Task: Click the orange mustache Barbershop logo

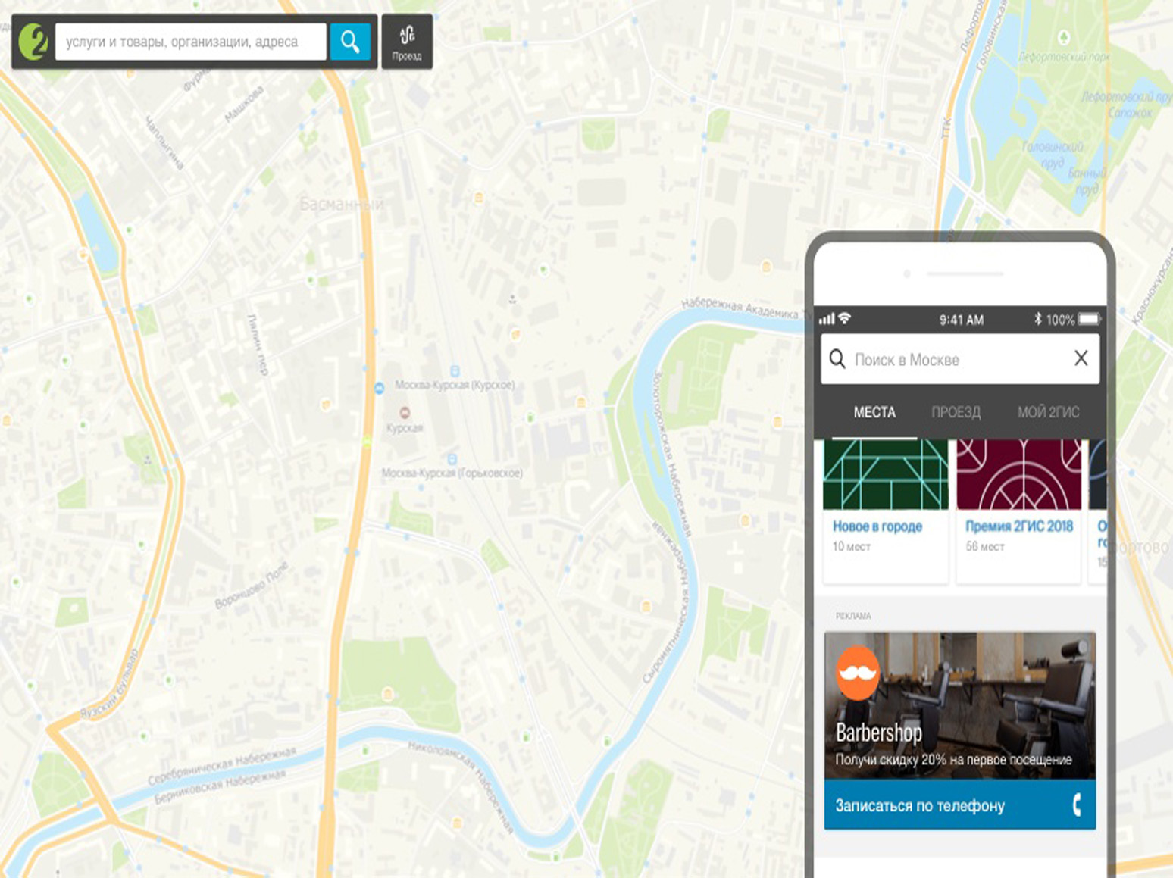Action: (x=858, y=672)
